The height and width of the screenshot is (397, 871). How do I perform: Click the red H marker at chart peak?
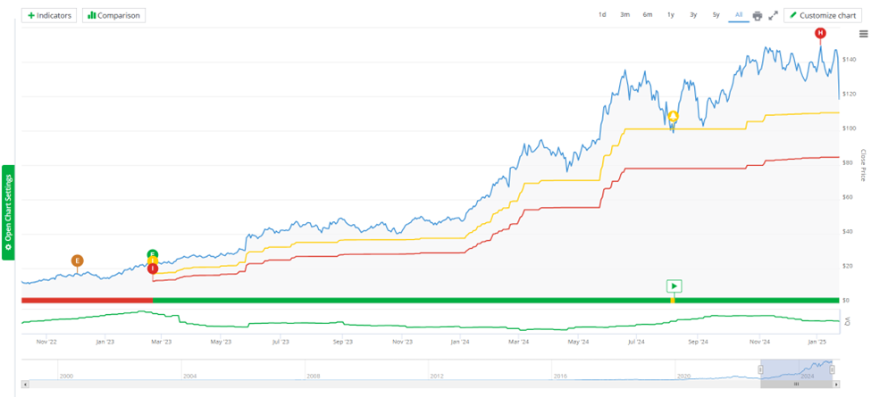(820, 33)
